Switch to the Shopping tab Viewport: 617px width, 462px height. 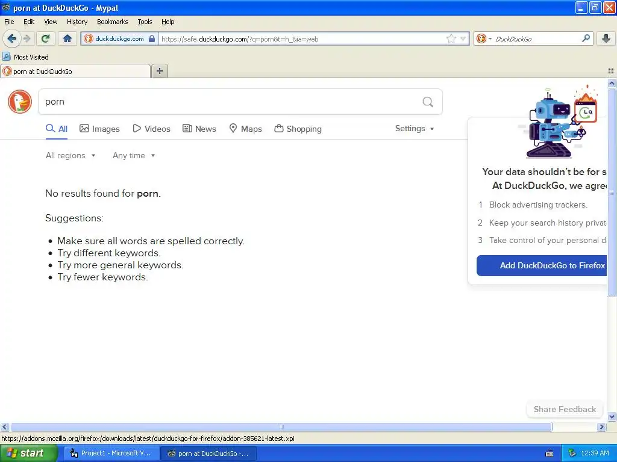click(x=298, y=129)
